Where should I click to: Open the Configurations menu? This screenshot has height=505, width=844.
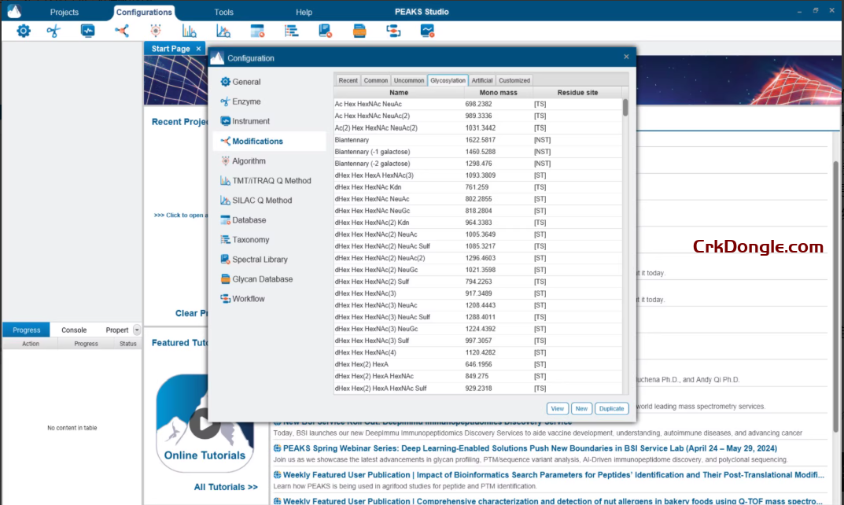[144, 12]
